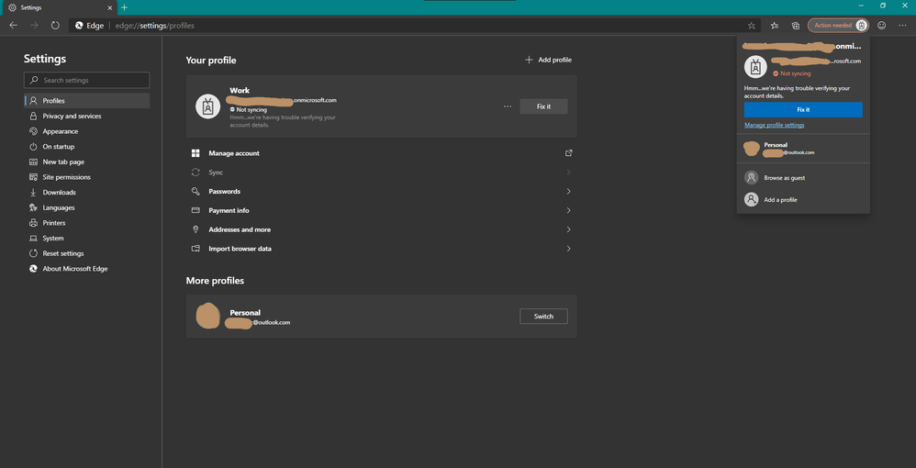This screenshot has height=468, width=916.
Task: Click the Not syncing status in Work card
Action: 249,110
